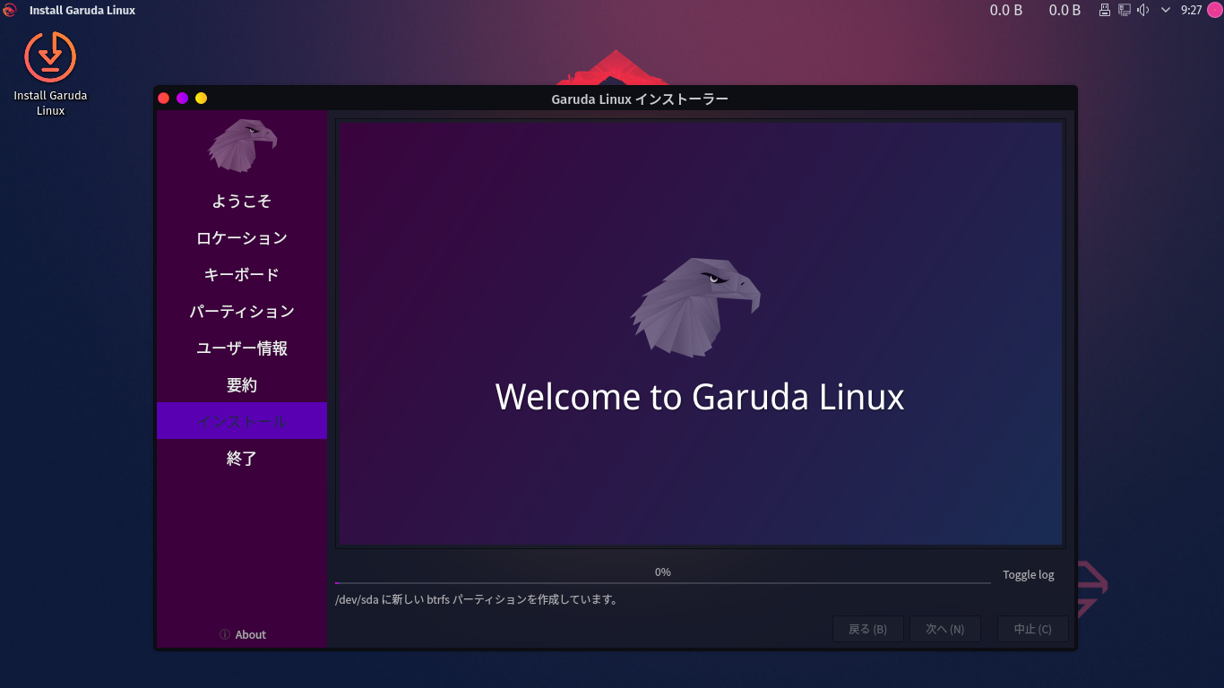Select the 終了 step in sidebar
Screen dimensions: 1224x688
(x=242, y=458)
